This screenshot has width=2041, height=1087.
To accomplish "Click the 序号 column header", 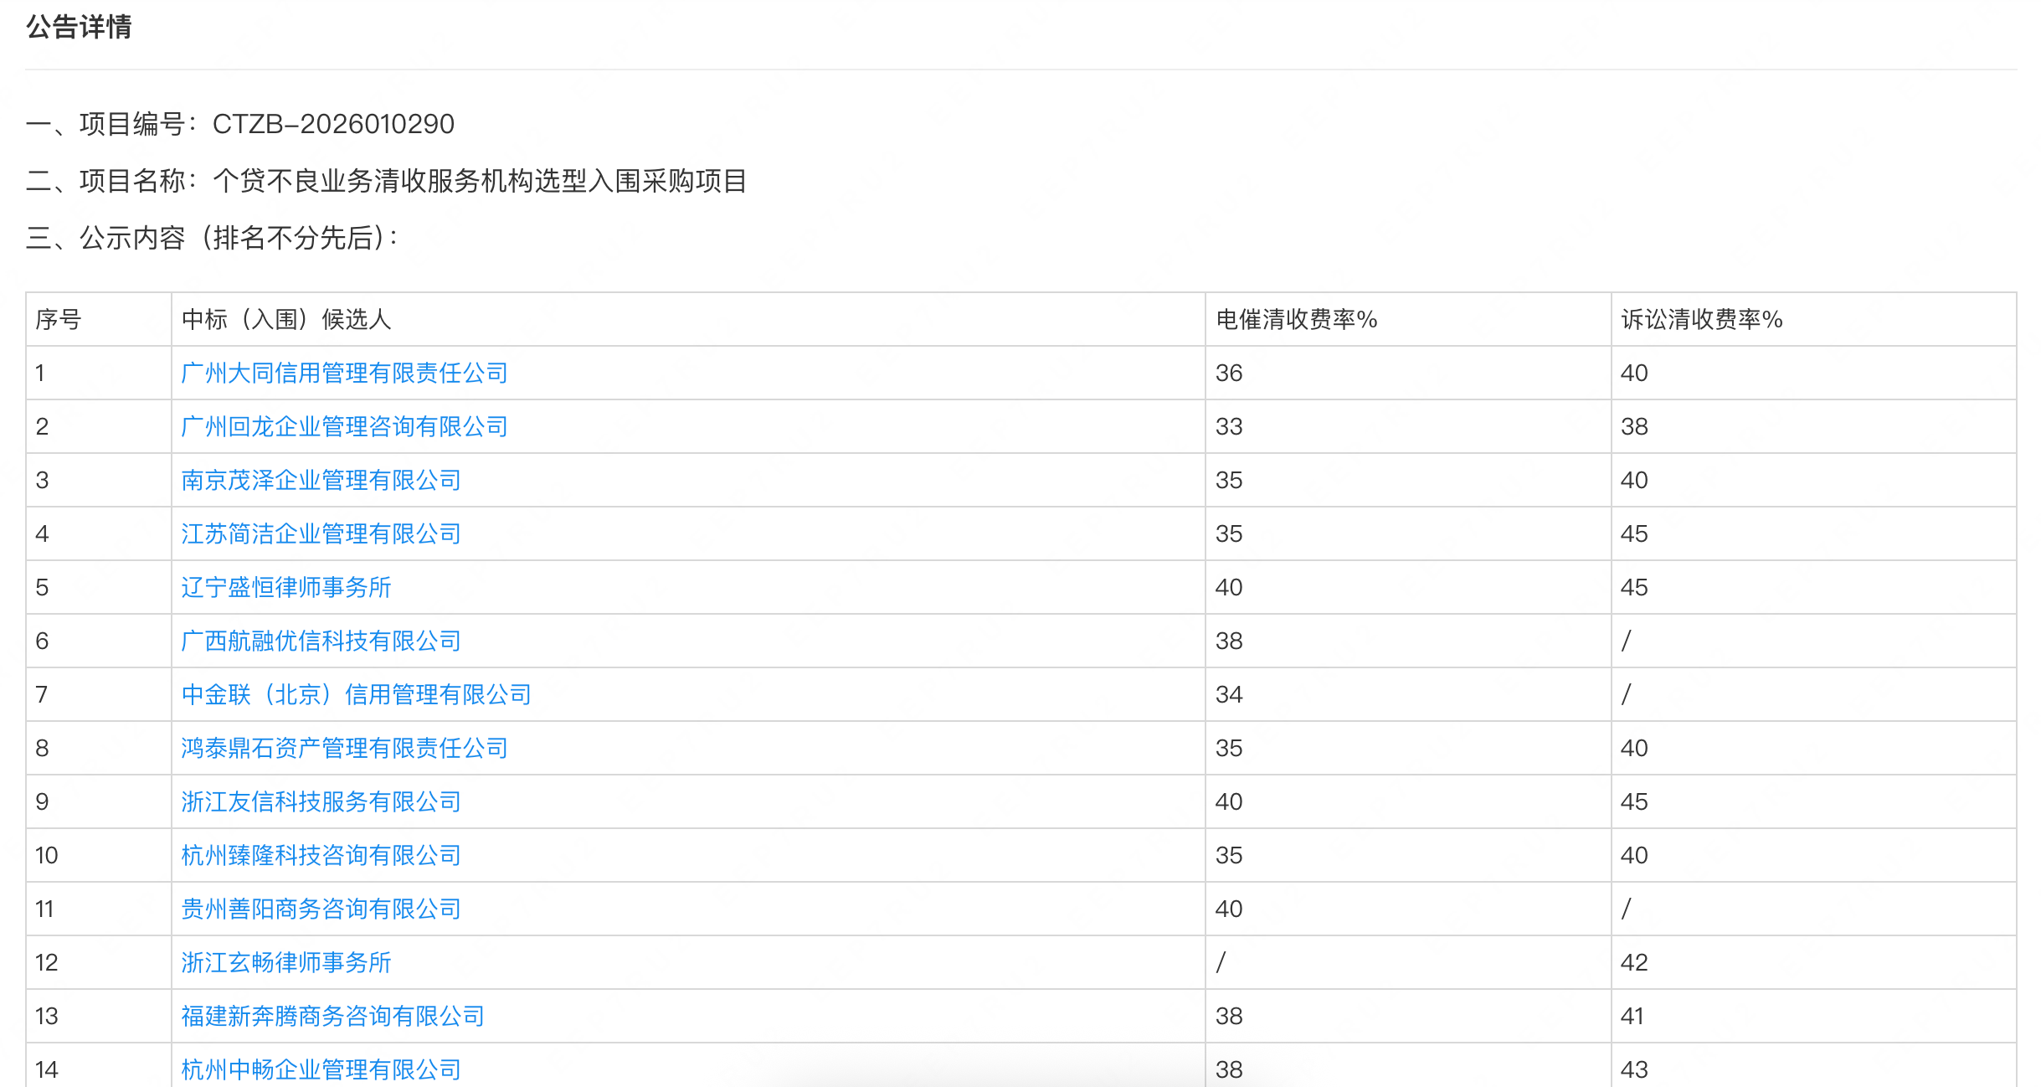I will point(59,319).
